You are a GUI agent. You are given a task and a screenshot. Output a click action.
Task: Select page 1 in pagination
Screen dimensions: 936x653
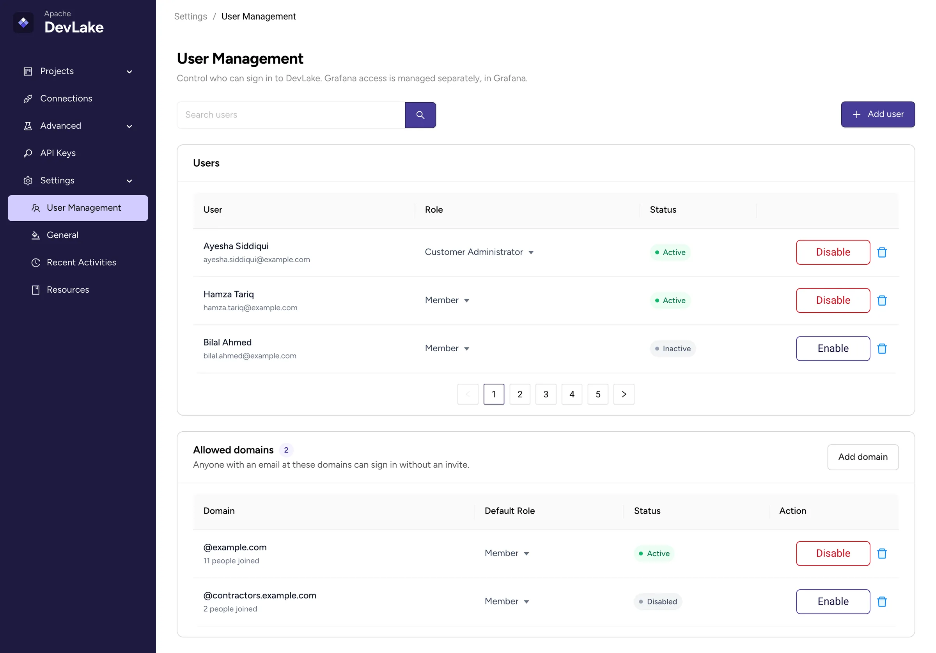point(494,394)
